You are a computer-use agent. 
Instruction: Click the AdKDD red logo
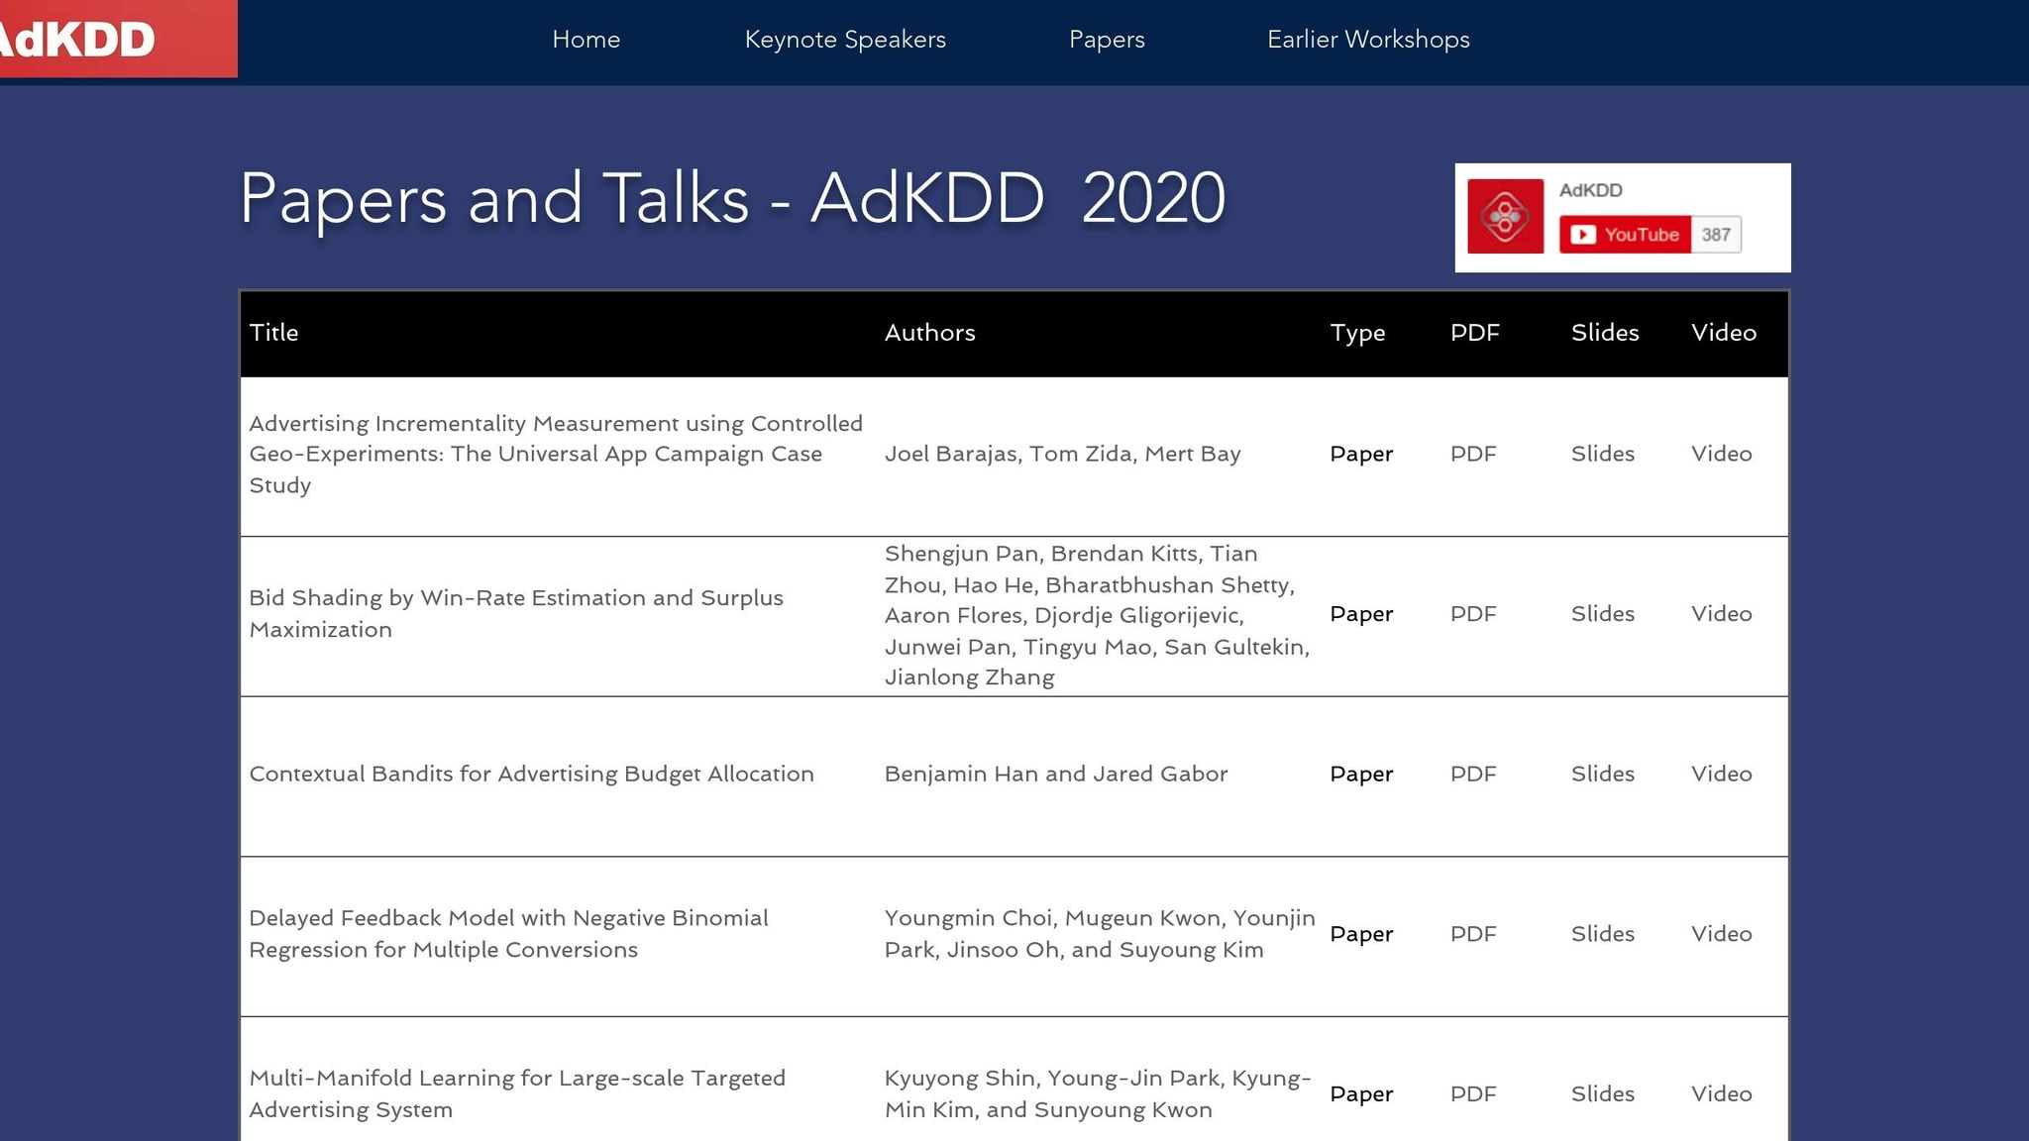[x=117, y=39]
